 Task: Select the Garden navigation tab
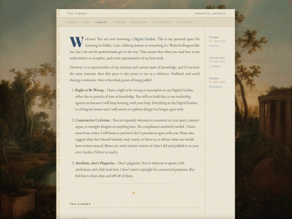click(x=101, y=22)
